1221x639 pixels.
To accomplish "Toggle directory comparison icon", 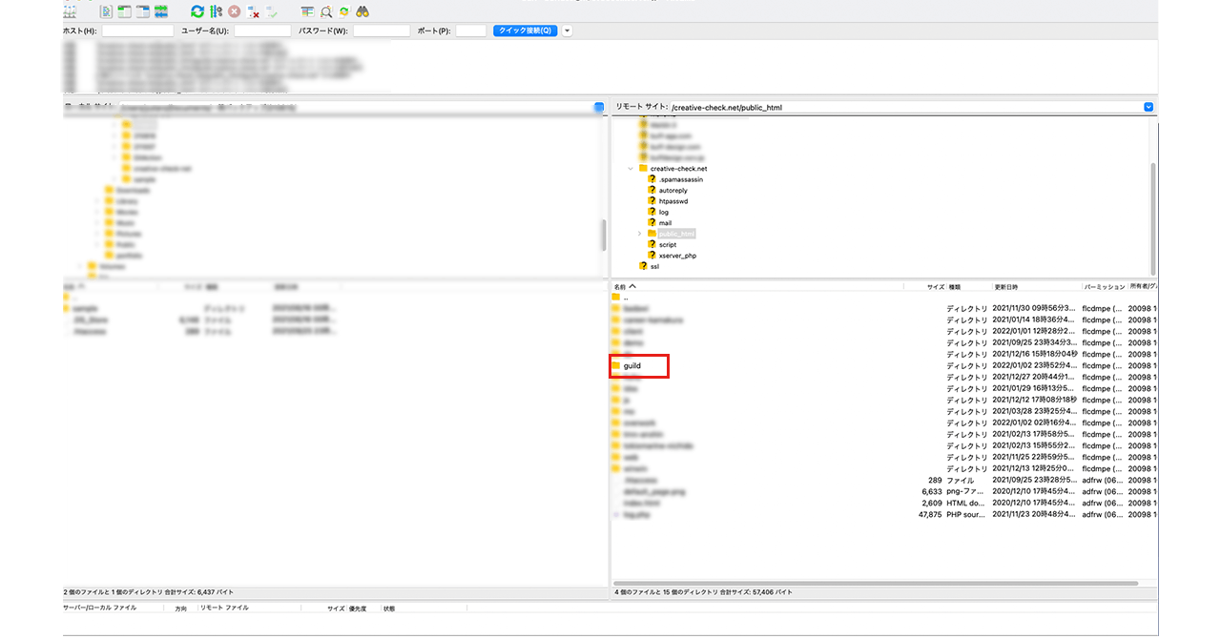I will pos(326,11).
